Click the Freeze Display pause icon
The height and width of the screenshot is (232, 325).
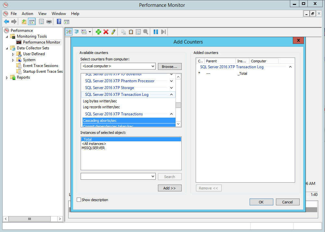coord(156,32)
